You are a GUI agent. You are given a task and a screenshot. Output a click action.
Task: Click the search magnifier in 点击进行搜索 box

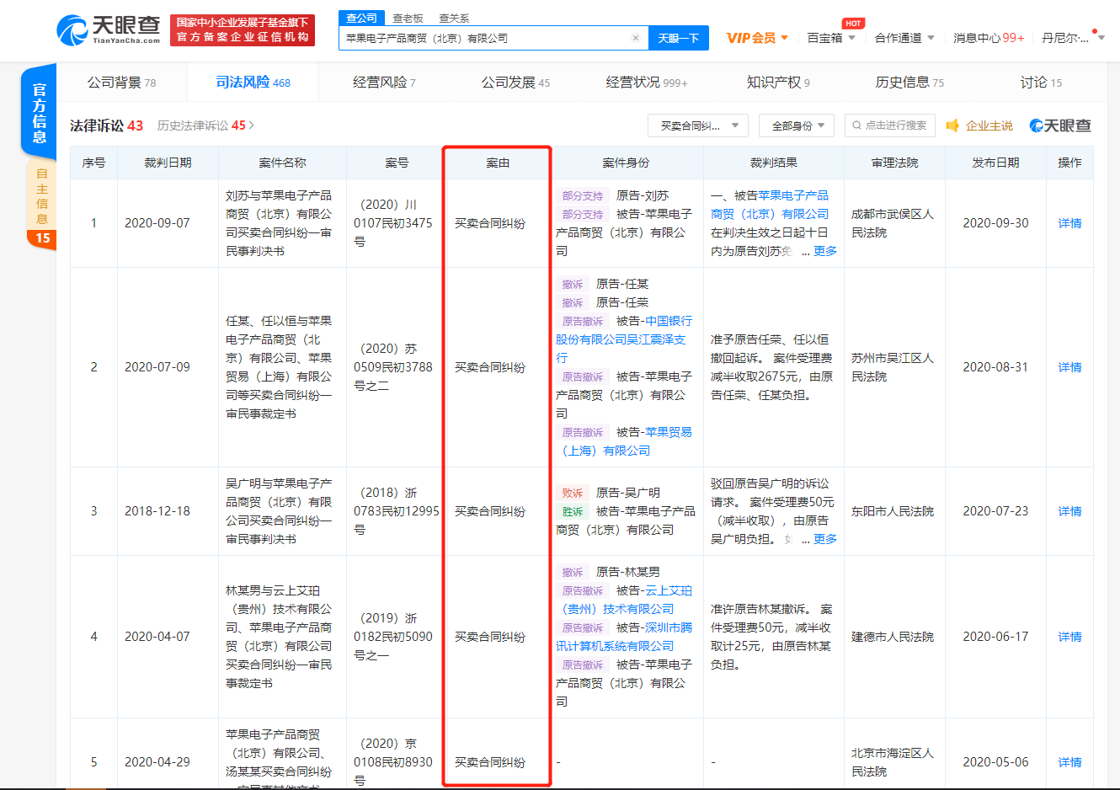[857, 125]
